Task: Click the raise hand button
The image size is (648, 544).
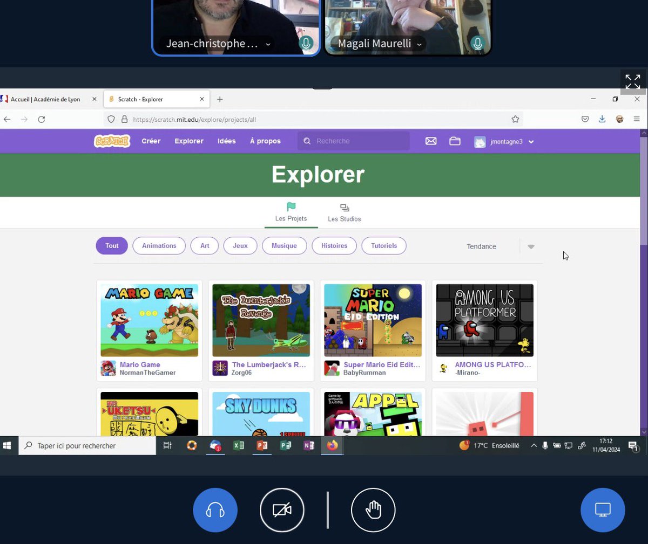Action: (373, 510)
